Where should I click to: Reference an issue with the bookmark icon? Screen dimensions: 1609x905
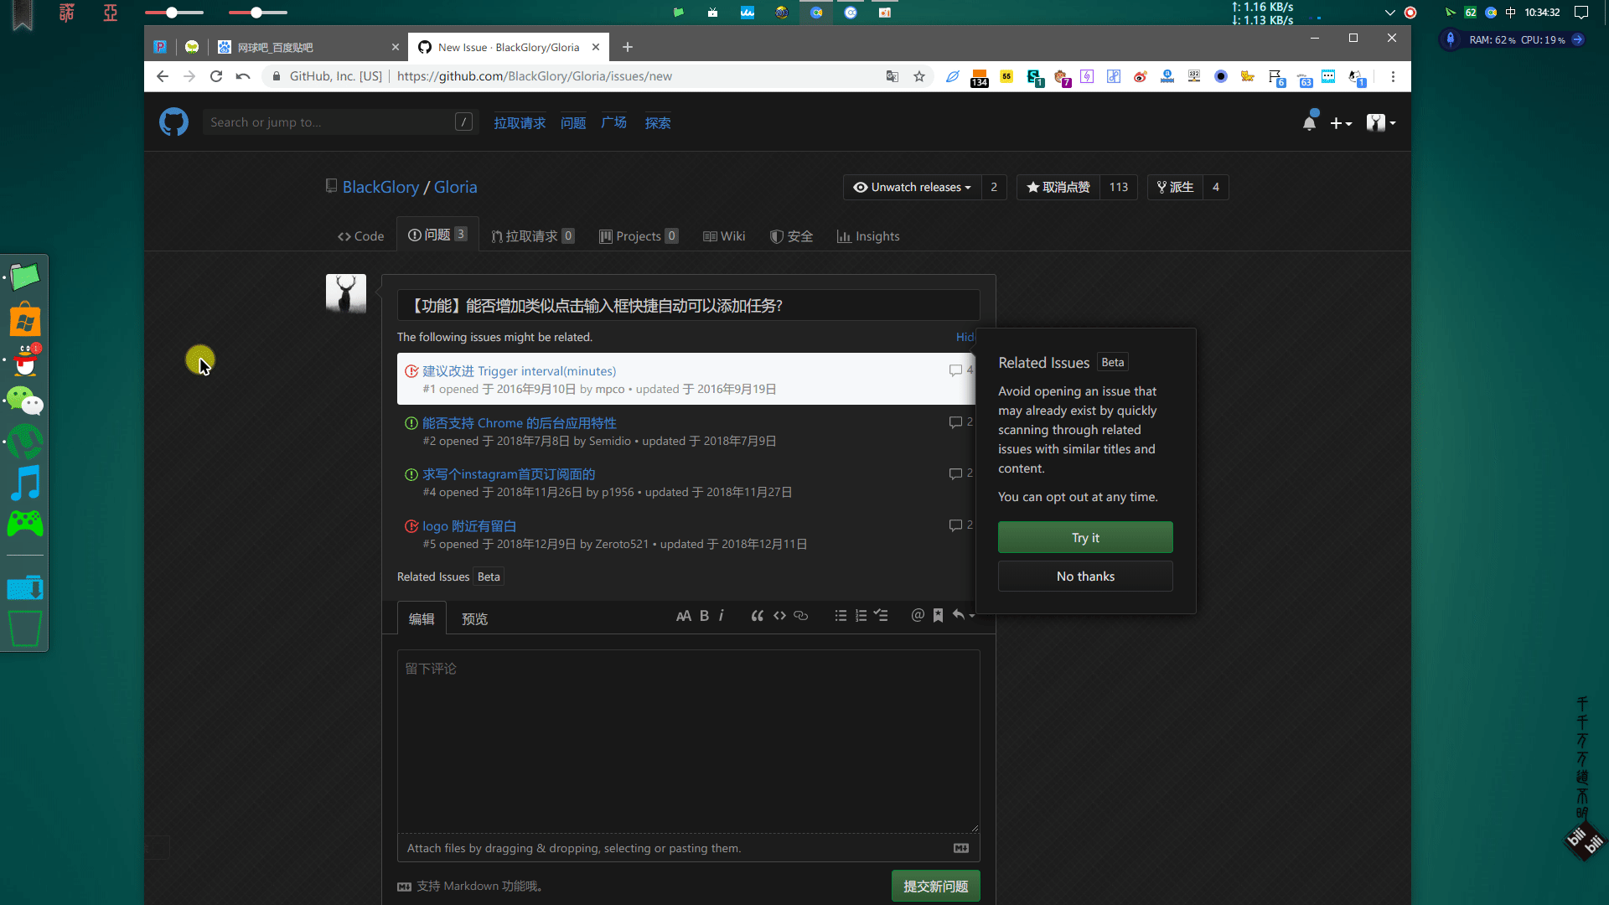(938, 616)
